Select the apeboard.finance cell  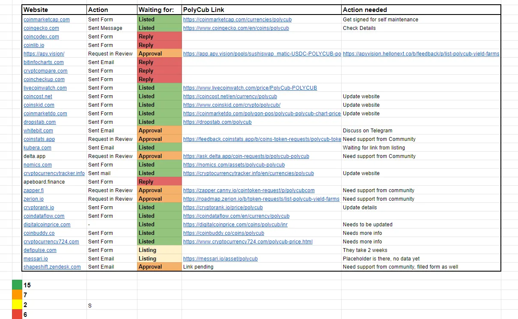pyautogui.click(x=55, y=182)
